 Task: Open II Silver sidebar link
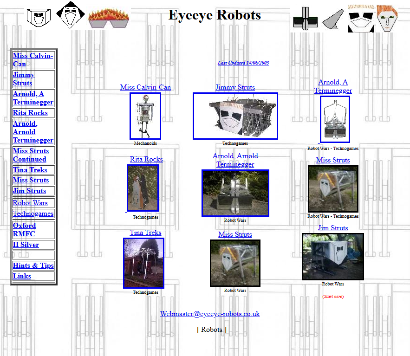point(26,245)
